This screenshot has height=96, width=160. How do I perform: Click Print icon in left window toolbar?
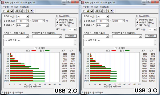click(17, 11)
